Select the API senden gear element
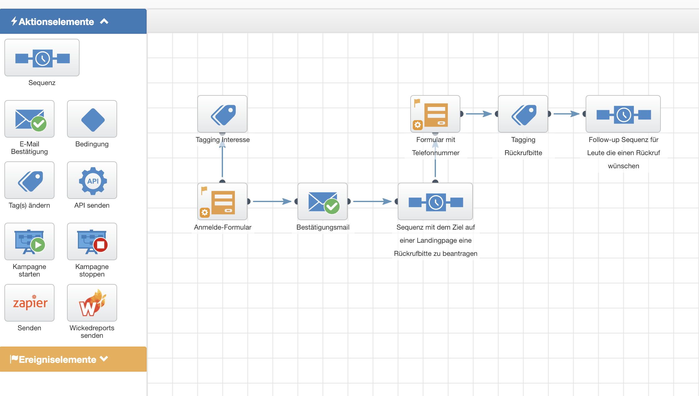 pos(92,180)
